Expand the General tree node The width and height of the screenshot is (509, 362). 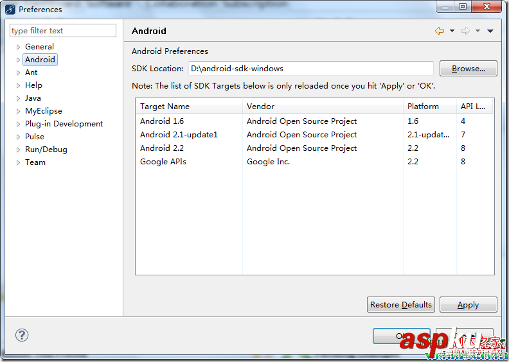tap(18, 47)
